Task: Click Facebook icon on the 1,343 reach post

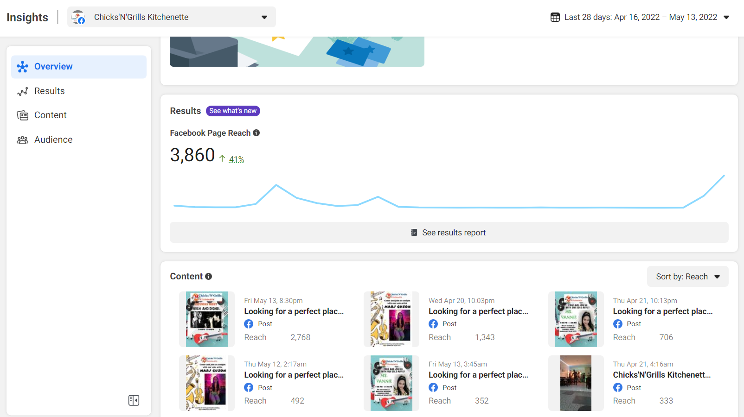Action: (433, 324)
